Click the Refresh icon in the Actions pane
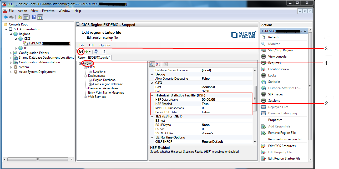Viewport: 339px width, 169px height. coord(264,38)
